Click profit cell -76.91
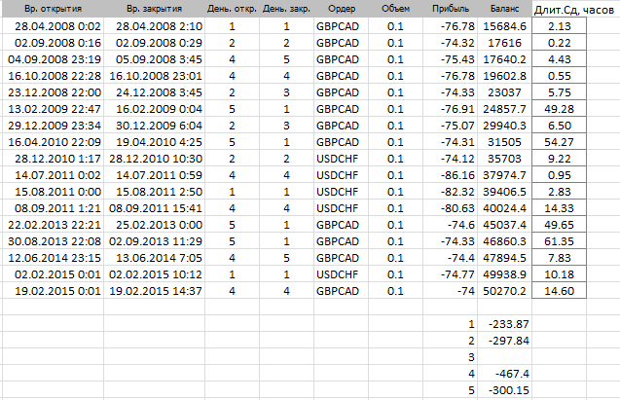 (x=451, y=109)
